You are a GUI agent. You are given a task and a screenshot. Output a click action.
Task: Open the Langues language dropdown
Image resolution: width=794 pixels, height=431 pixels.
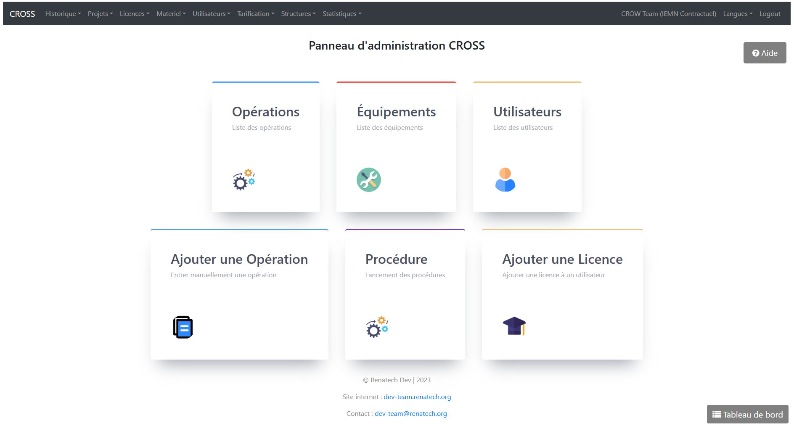[x=738, y=14]
